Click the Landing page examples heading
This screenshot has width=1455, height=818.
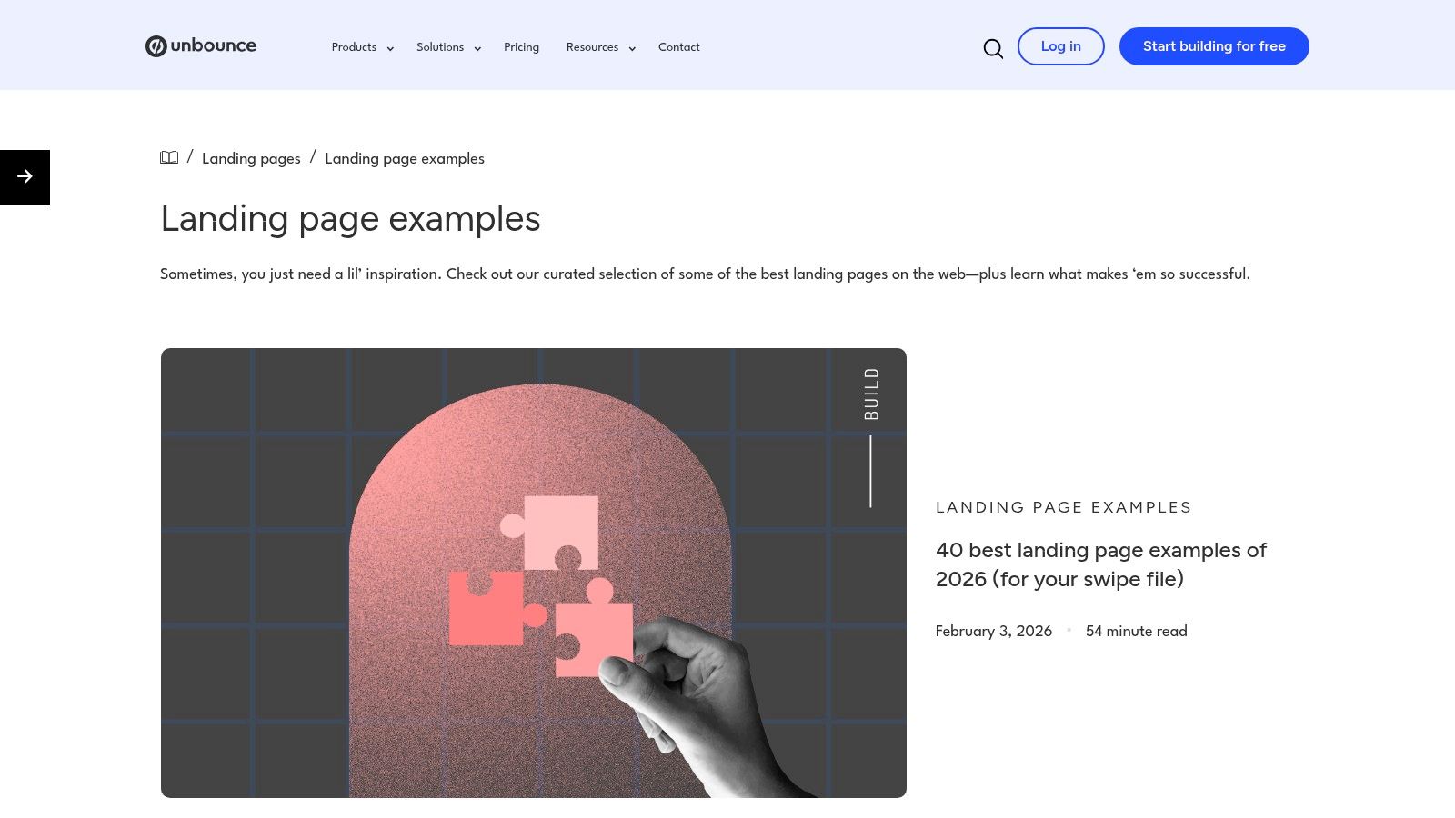coord(350,219)
